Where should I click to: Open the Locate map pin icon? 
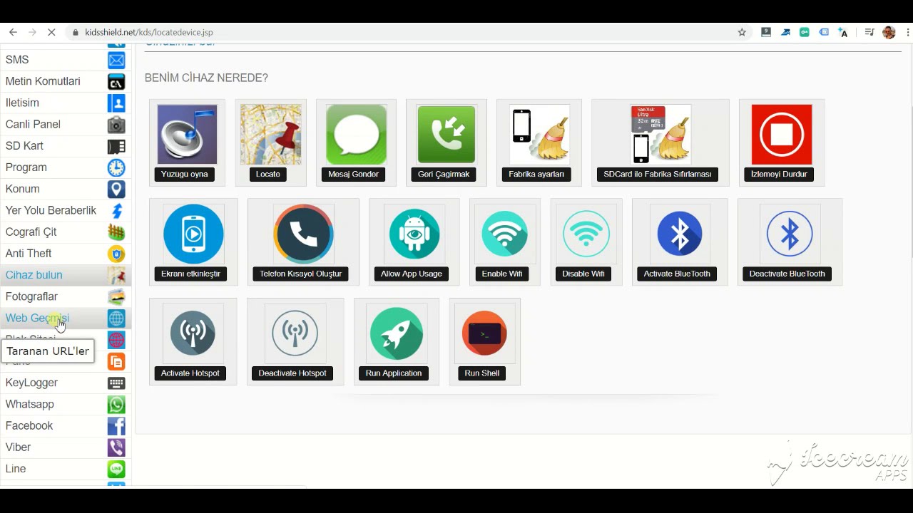[x=270, y=134]
